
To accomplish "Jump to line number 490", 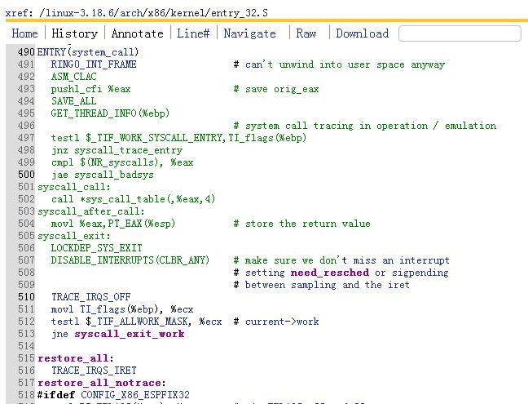I will (24, 52).
